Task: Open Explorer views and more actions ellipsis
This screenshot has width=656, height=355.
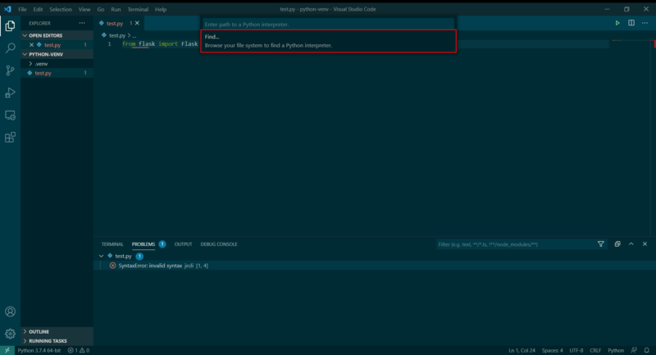Action: (x=82, y=23)
